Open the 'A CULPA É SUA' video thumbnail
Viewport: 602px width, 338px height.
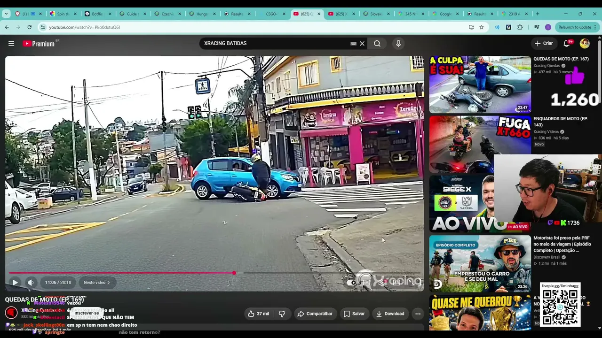(x=480, y=85)
